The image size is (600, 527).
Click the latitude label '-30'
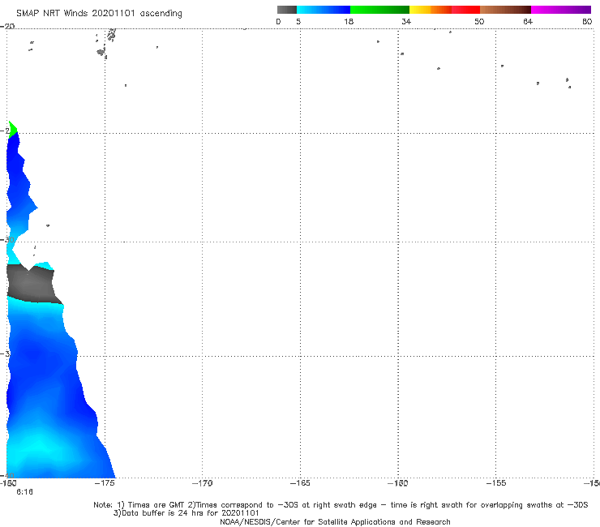[8, 240]
